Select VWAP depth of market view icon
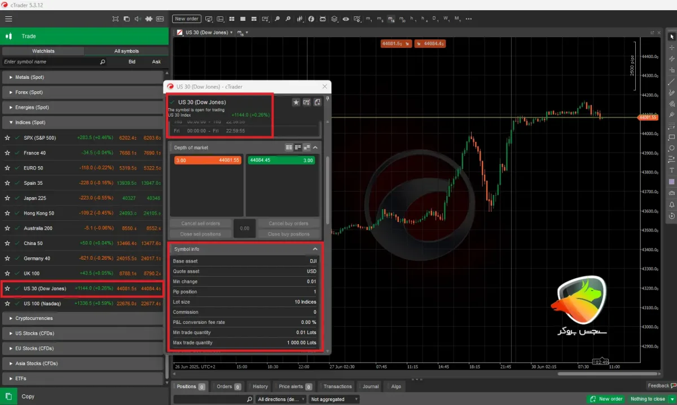This screenshot has height=405, width=677. (307, 148)
